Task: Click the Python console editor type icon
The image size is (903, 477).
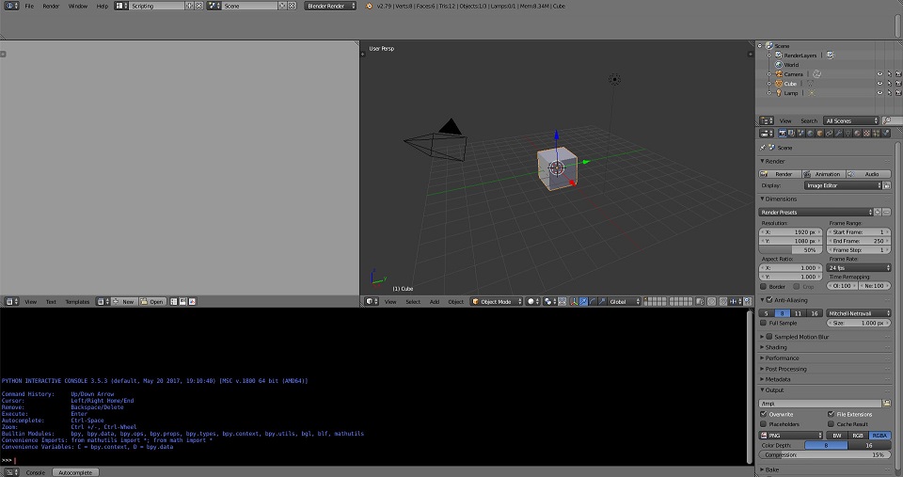Action: (x=11, y=472)
